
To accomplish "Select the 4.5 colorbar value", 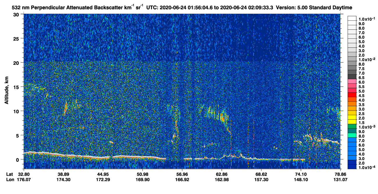I will click(362, 96).
